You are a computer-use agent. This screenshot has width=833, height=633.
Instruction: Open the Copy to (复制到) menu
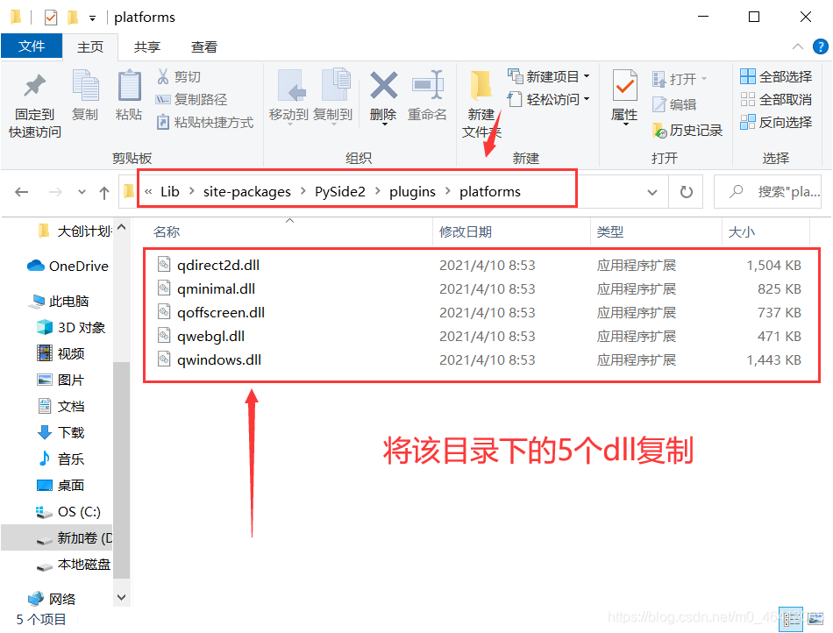(x=332, y=98)
